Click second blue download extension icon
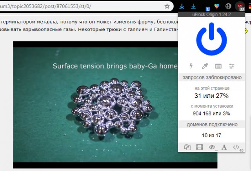Image resolution: width=251 pixels, height=171 pixels. 193,6
